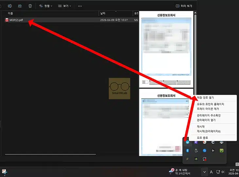
Task: Click the 이름 column header
Action: click(10, 13)
